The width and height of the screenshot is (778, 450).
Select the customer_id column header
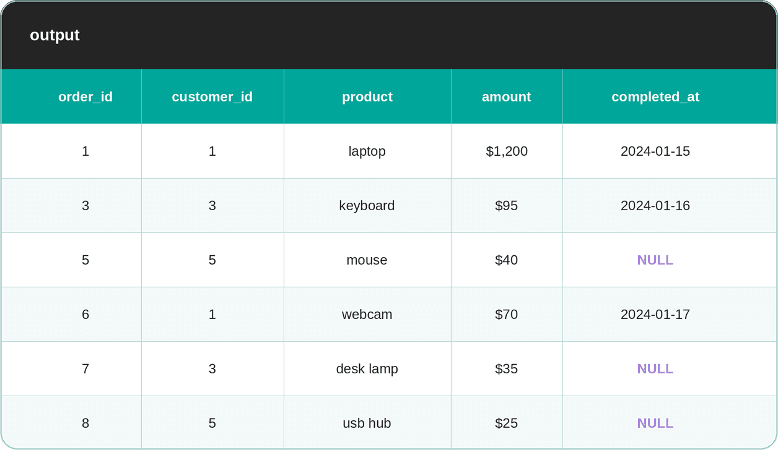[x=212, y=96]
